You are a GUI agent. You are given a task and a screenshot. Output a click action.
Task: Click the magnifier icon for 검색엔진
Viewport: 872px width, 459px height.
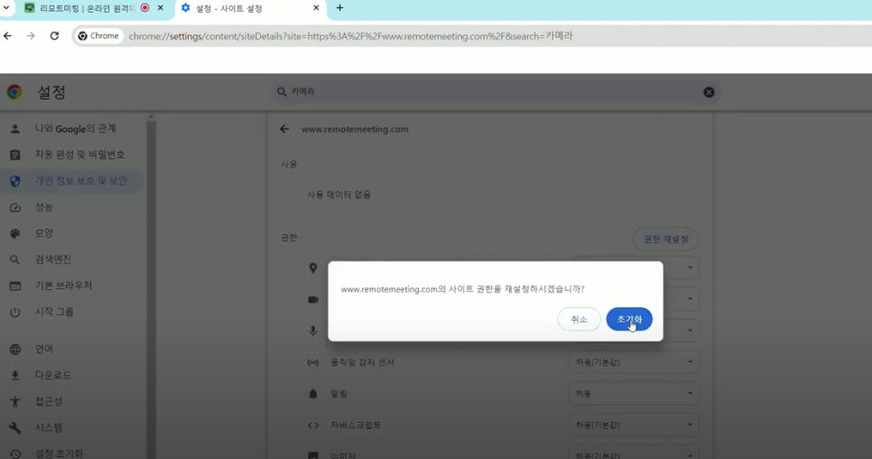(15, 259)
